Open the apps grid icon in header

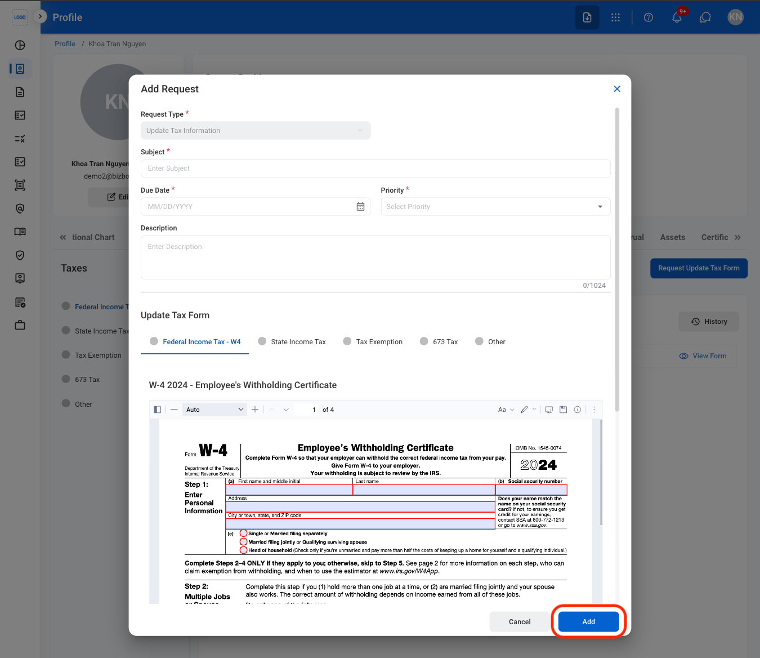click(x=615, y=17)
